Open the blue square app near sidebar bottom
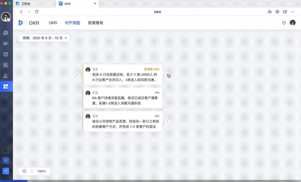The image size is (301, 182). point(6,161)
